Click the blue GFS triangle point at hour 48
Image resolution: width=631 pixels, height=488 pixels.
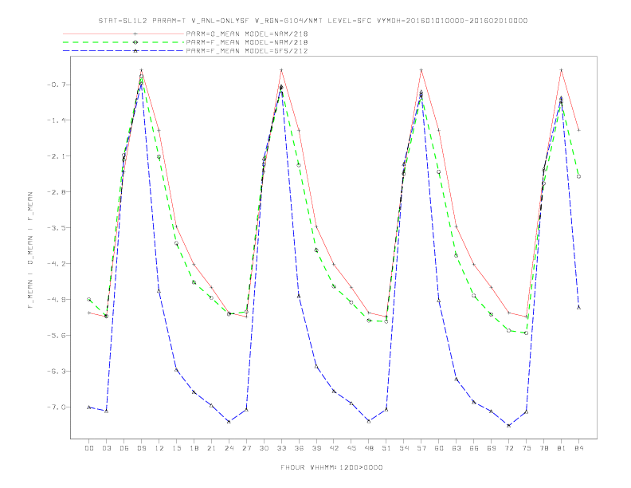point(369,421)
